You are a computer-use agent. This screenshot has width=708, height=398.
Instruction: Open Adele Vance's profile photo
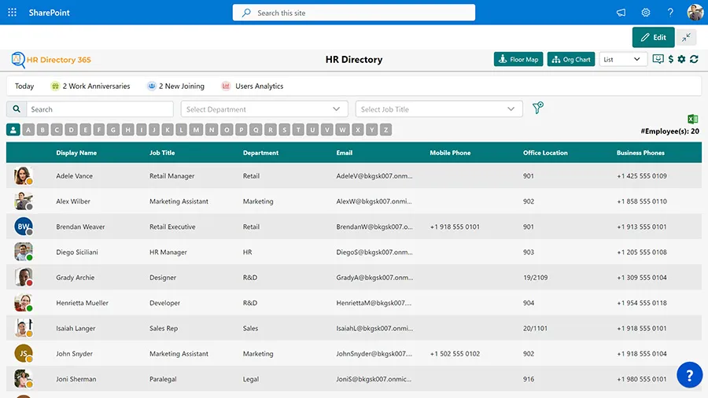pos(23,175)
